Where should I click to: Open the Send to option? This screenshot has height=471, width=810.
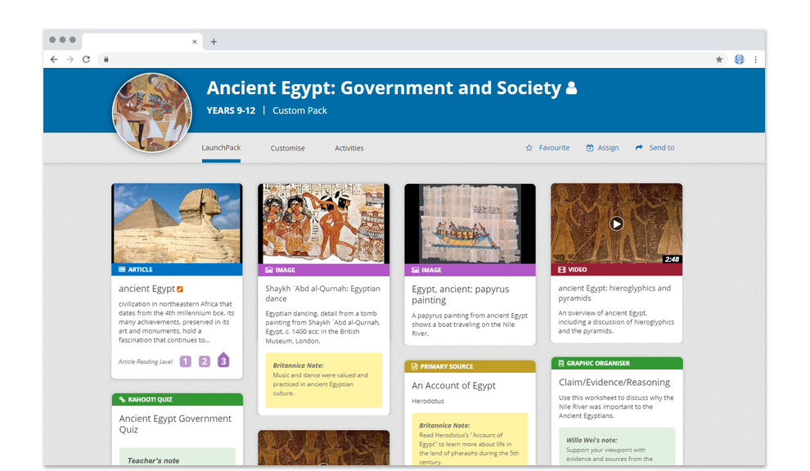coord(655,148)
